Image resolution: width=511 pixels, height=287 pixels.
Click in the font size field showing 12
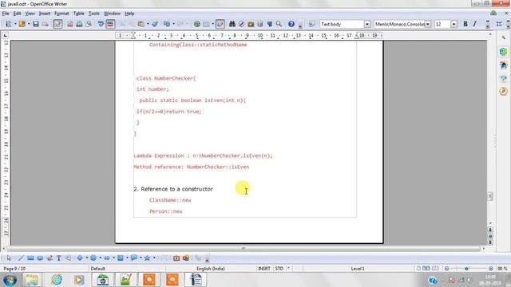point(442,25)
